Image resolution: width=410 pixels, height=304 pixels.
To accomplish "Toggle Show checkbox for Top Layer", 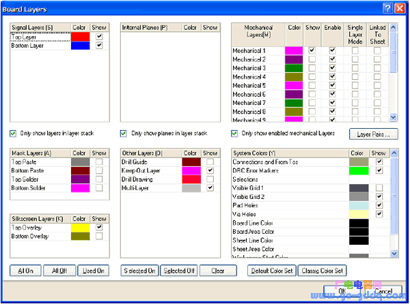I will 100,37.
